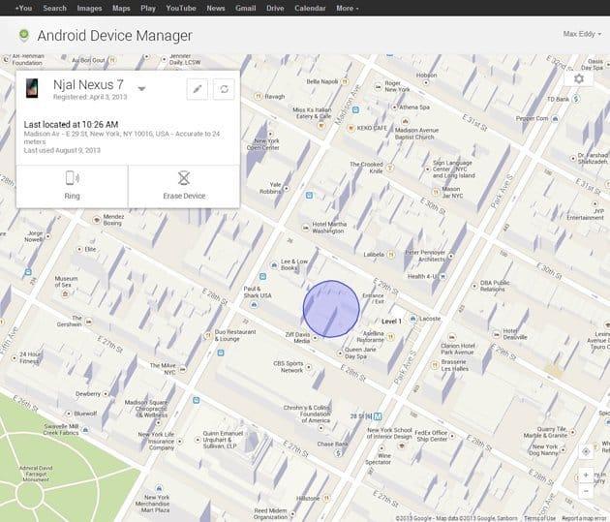This screenshot has height=522, width=610.
Task: Click the Chase Bank dollar marker
Action: [x=339, y=453]
